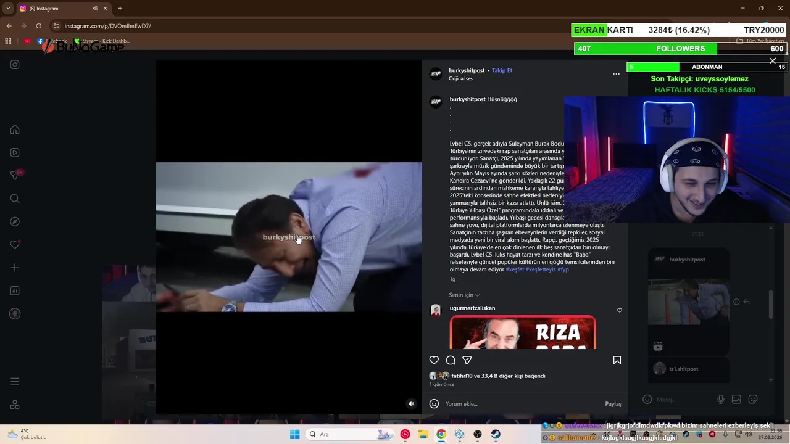Open post options three-dot menu

click(616, 74)
